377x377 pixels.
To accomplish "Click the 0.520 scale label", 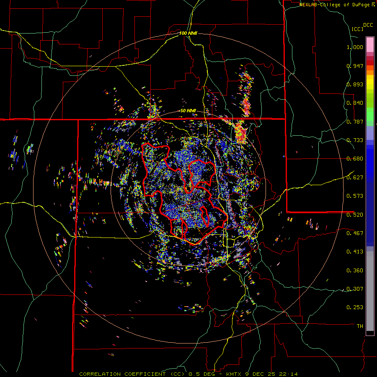I will (x=355, y=215).
